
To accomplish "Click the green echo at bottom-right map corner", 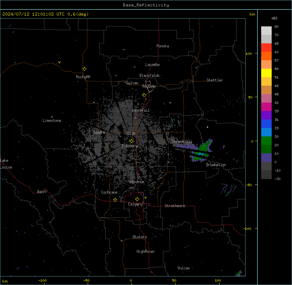I will [239, 273].
